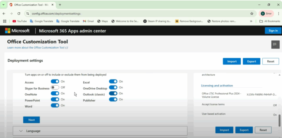Open second Google Translate bookmark
282x138 pixels.
68,21
